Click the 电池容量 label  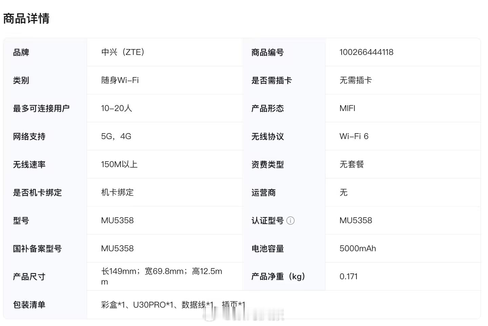coord(267,249)
